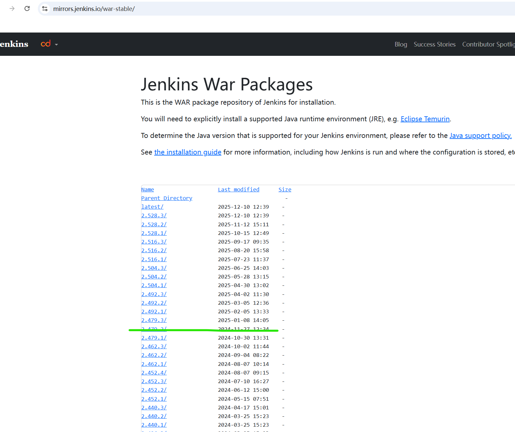Click the timestamp 2025-06-25 14:03
This screenshot has height=432, width=515.
(x=243, y=268)
